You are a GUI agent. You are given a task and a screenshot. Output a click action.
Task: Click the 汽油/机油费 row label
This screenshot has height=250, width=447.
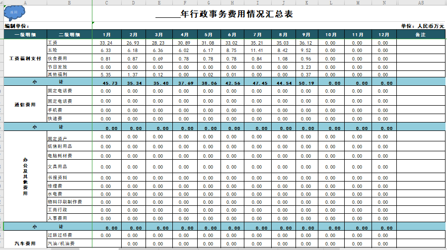tap(69, 244)
